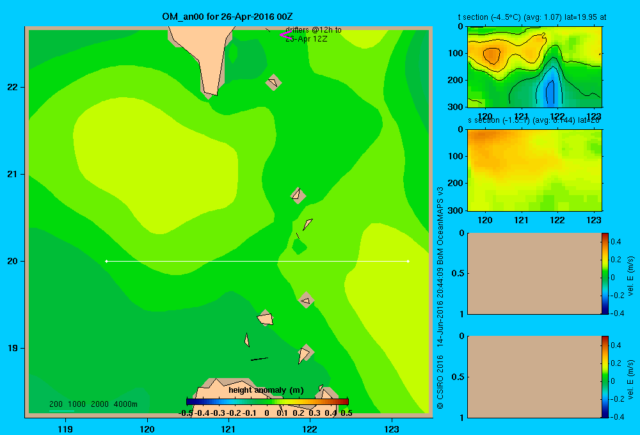The image size is (640, 435).
Task: Click the west endpoint of white section line
Action: 106,261
